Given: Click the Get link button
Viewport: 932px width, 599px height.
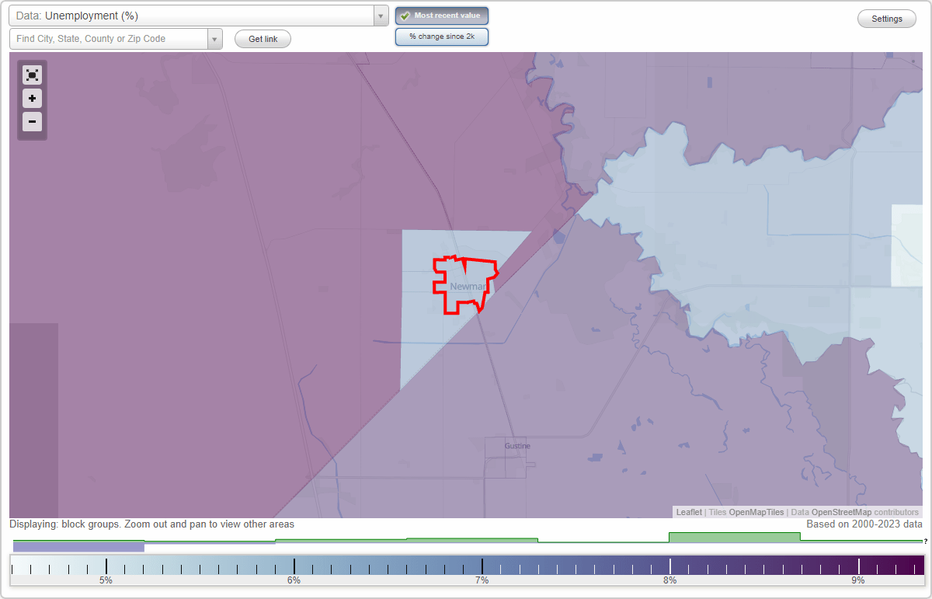Looking at the screenshot, I should [263, 38].
